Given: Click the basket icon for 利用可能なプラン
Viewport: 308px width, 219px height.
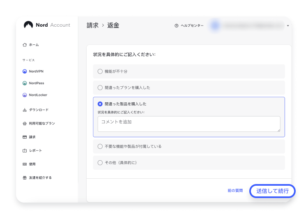Looking at the screenshot, I should pyautogui.click(x=25, y=123).
